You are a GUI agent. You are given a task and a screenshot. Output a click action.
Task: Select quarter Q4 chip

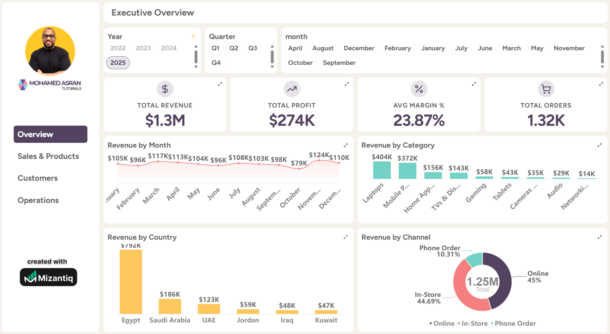click(216, 63)
